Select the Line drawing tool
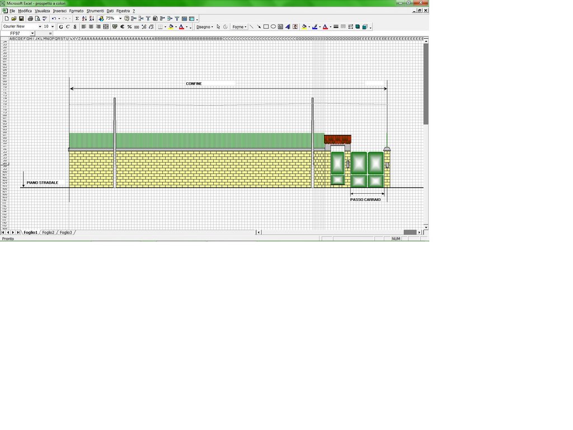573x430 pixels. [x=251, y=27]
